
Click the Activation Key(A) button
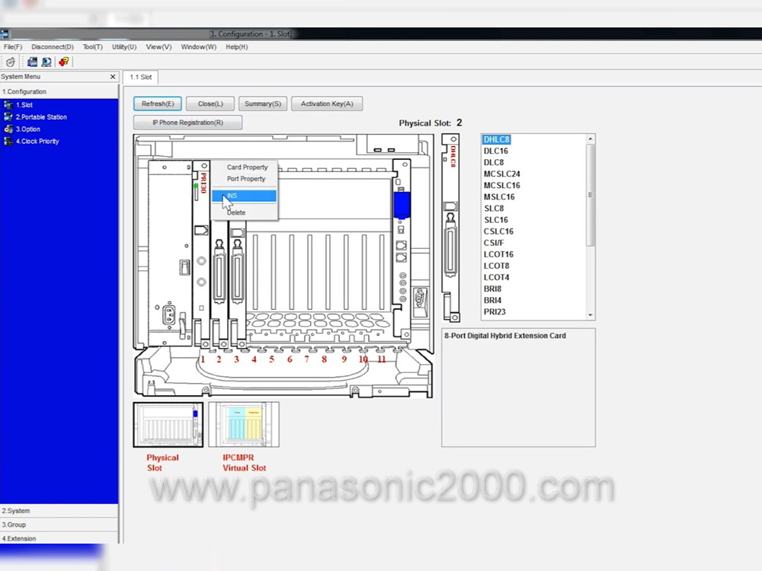click(326, 104)
